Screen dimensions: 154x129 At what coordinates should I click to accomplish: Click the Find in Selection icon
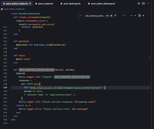click(140, 15)
